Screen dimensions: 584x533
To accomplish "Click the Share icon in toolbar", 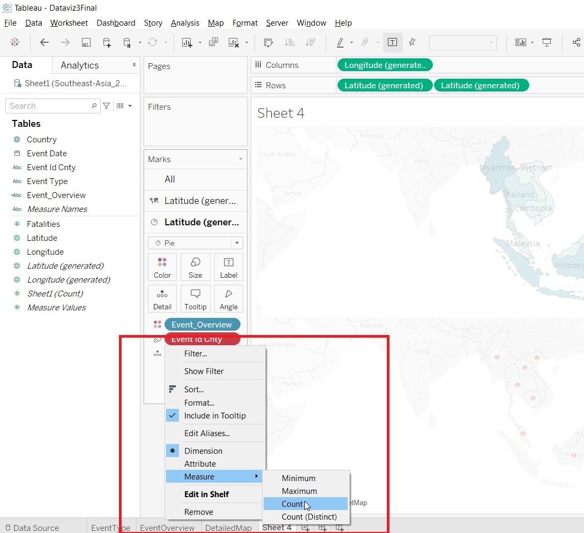I will point(576,43).
